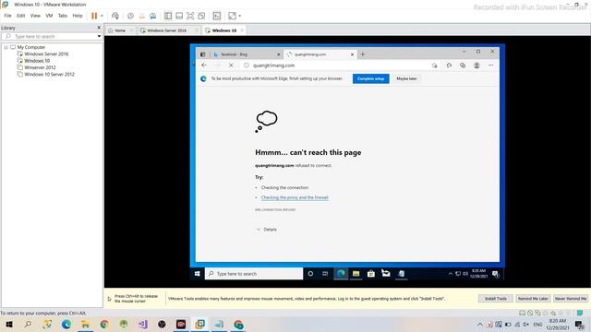Open Microsoft Store in guest taskbar
The image size is (591, 332).
[x=371, y=274]
